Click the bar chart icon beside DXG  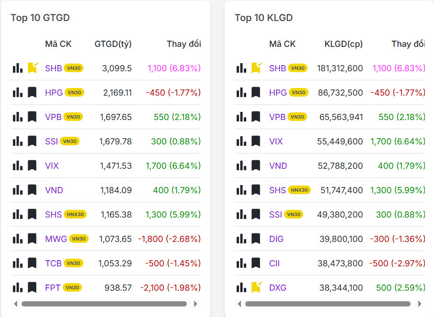pyautogui.click(x=241, y=287)
